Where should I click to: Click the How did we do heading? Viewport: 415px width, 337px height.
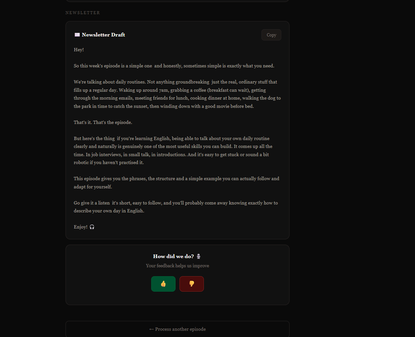[x=173, y=256]
